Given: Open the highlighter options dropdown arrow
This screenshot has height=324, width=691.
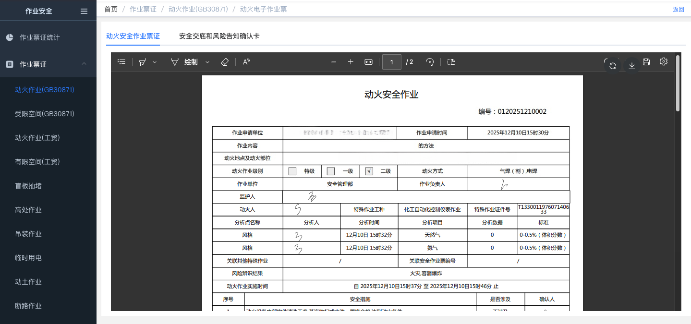Looking at the screenshot, I should click(x=155, y=62).
